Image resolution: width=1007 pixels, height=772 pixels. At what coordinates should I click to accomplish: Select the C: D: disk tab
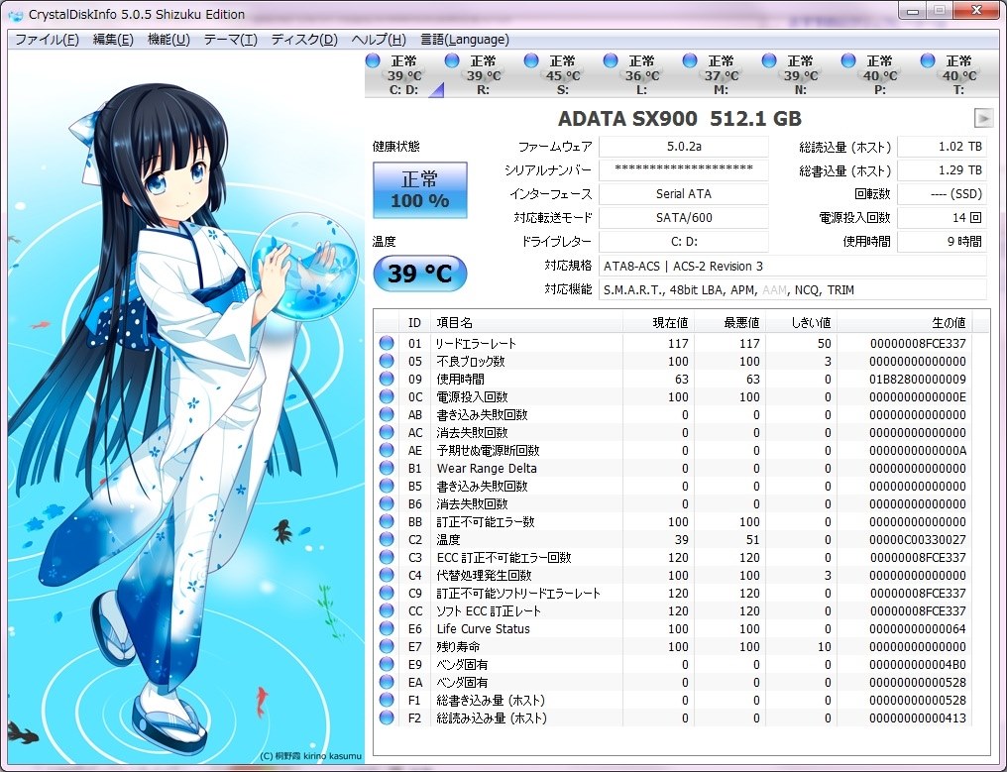point(404,75)
